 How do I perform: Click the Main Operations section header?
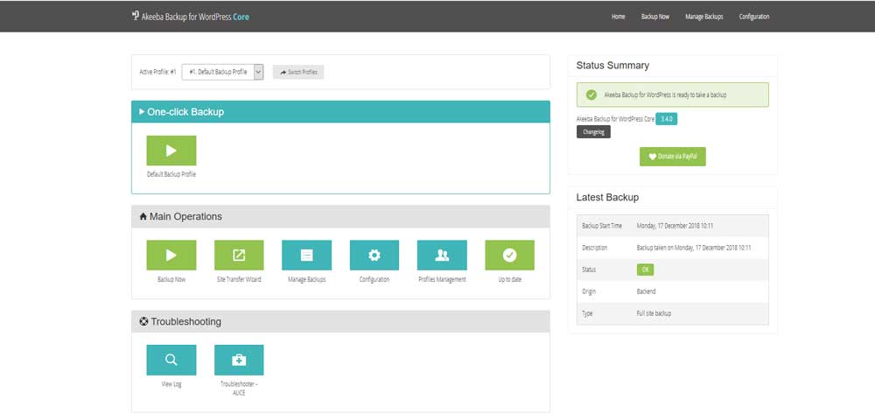[x=340, y=216]
